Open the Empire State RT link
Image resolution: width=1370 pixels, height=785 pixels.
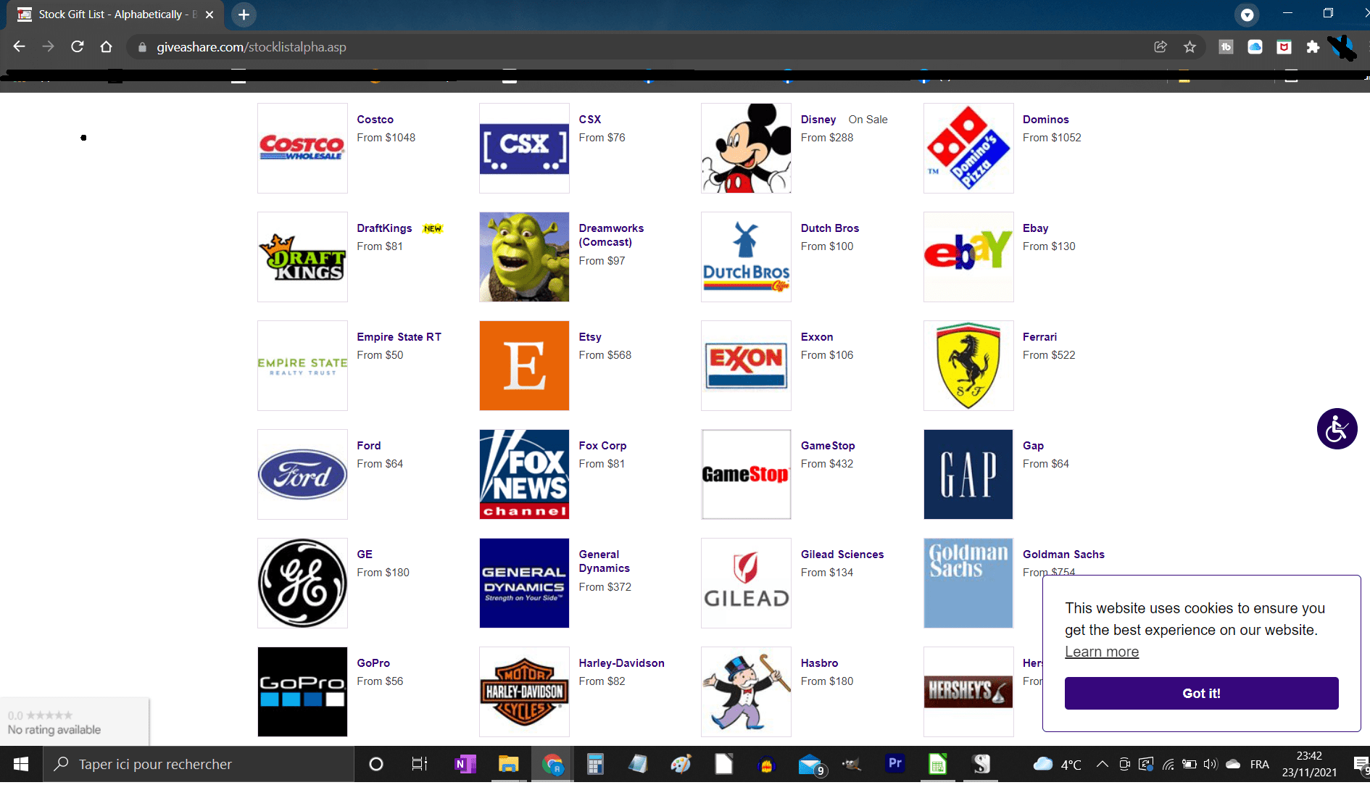coord(399,337)
